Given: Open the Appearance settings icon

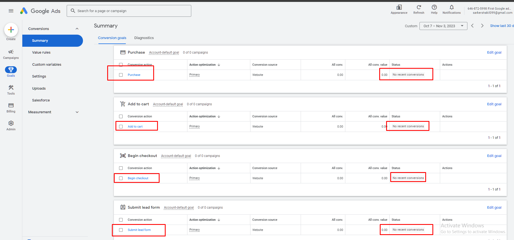Looking at the screenshot, I should pos(399,9).
